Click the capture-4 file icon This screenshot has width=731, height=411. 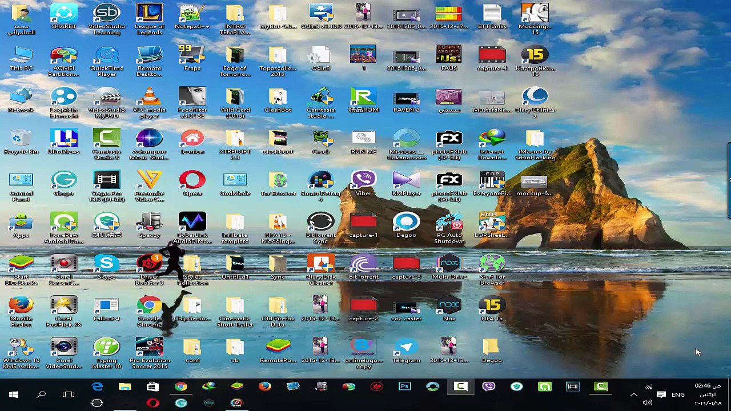point(492,59)
